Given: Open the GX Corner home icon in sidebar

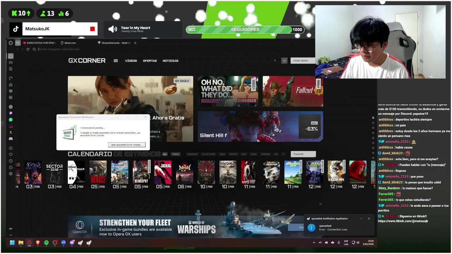Looking at the screenshot, I should 11,56.
